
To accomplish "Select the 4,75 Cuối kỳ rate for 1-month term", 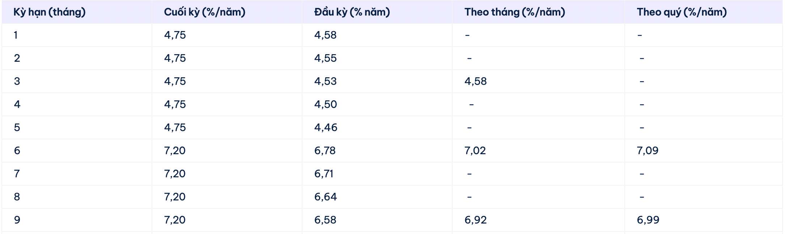I will coord(175,35).
